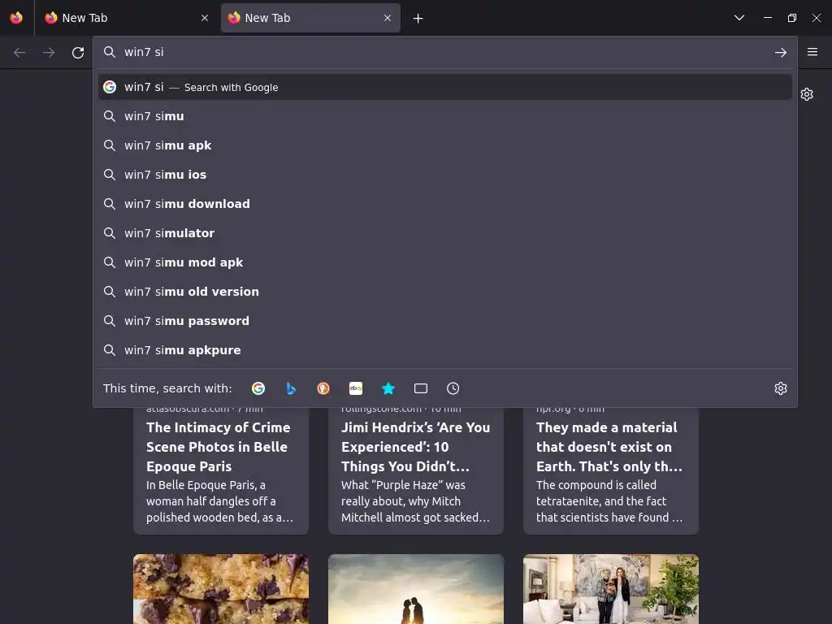Viewport: 832px width, 624px height.
Task: Click the Firefox View icon
Action: click(16, 18)
